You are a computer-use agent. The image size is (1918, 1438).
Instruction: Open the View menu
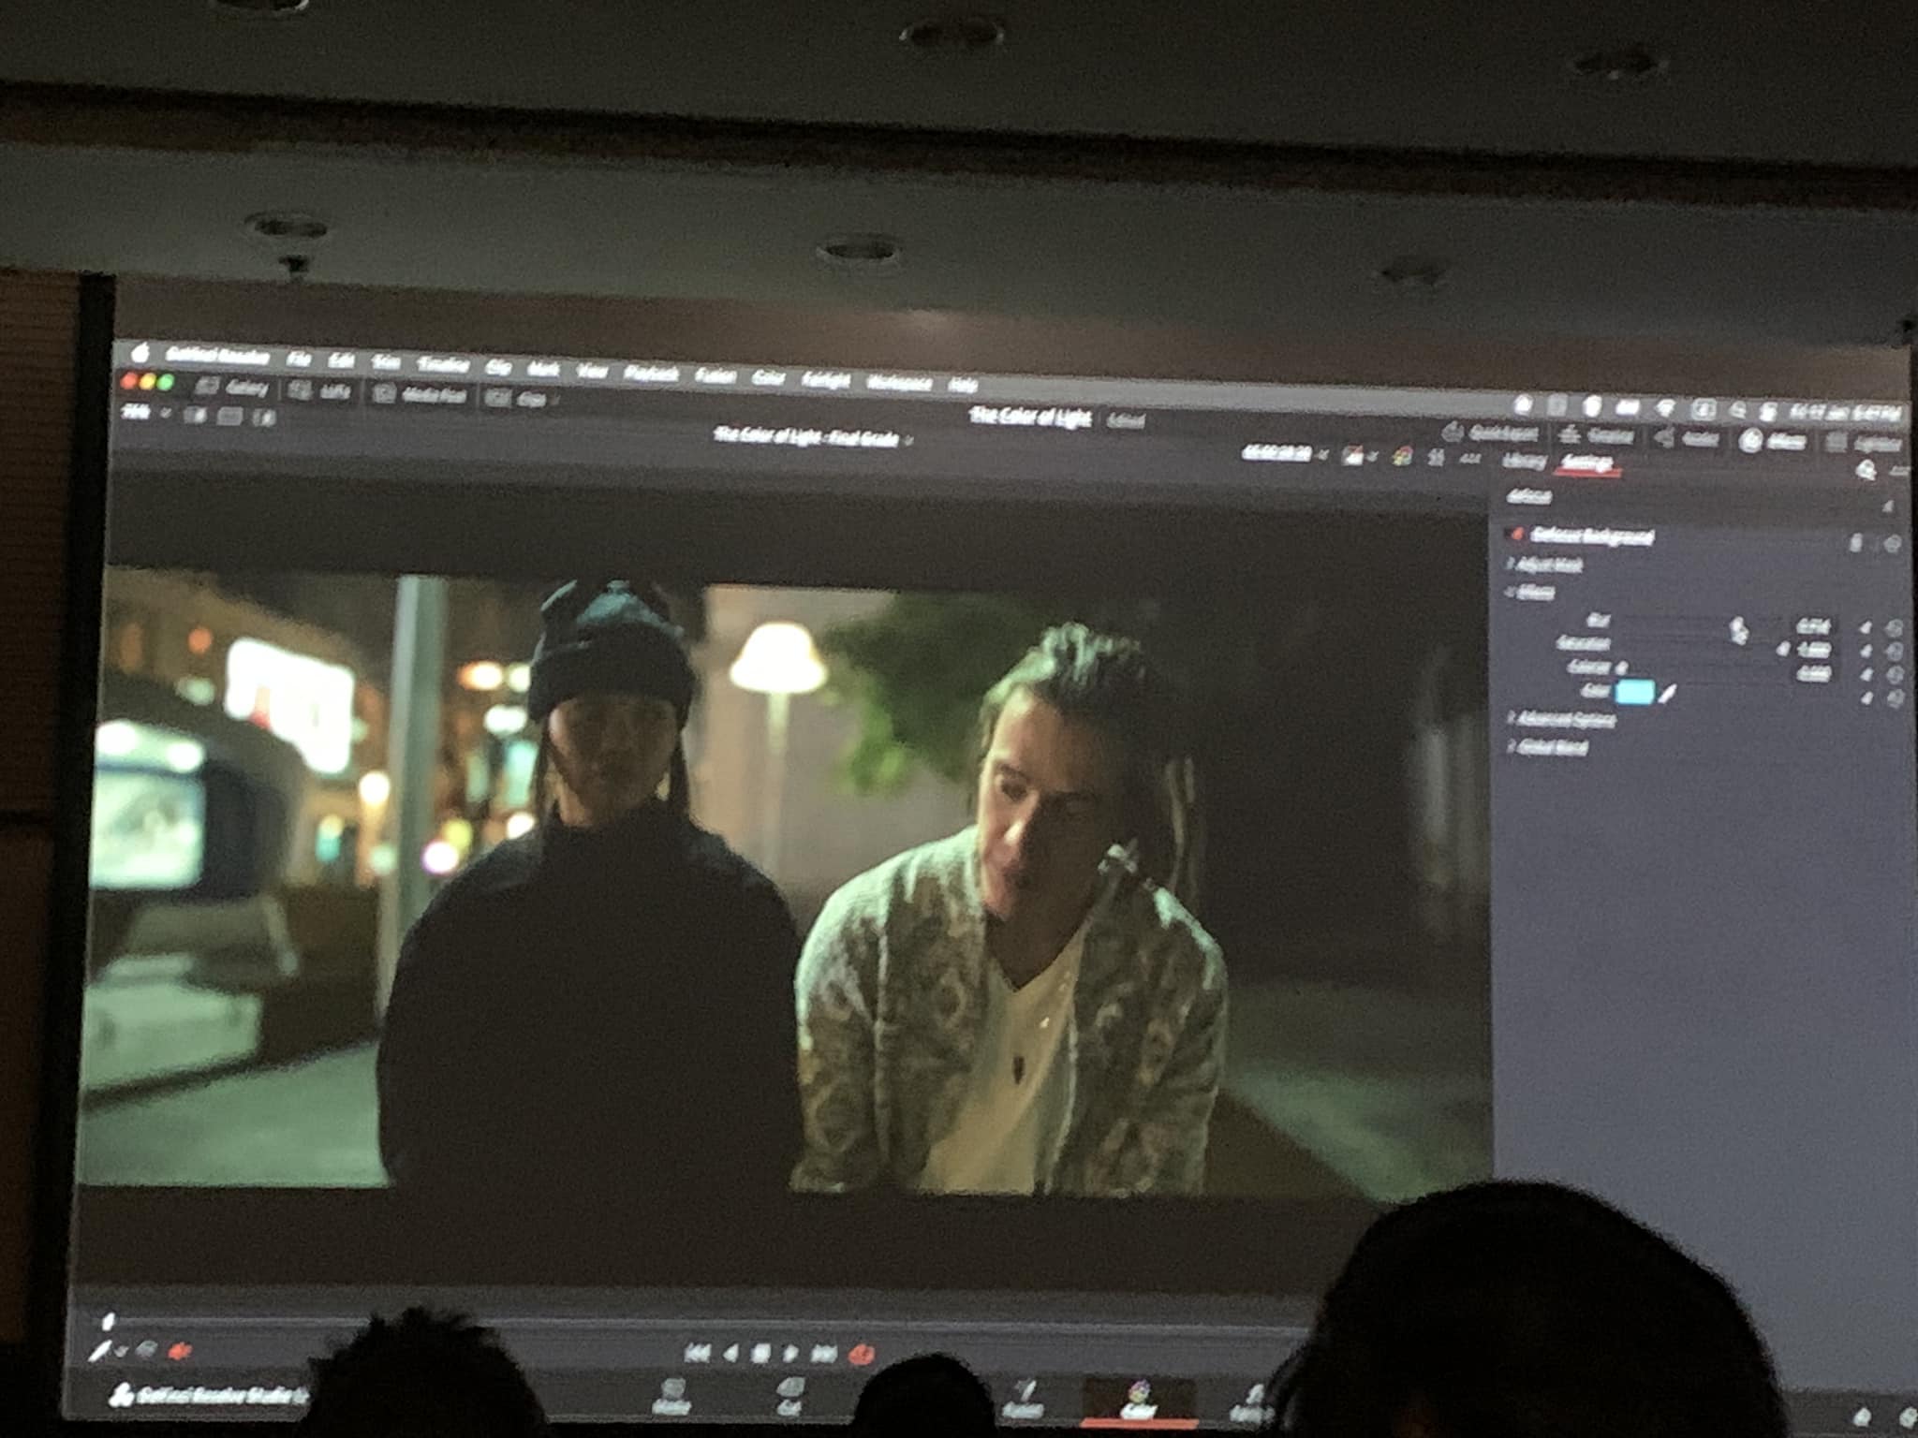[592, 371]
